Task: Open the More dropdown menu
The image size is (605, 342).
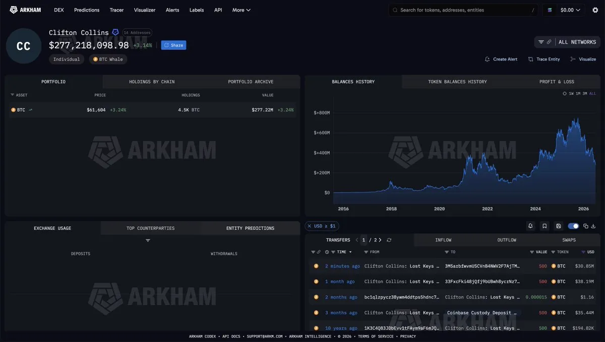Action: (241, 10)
